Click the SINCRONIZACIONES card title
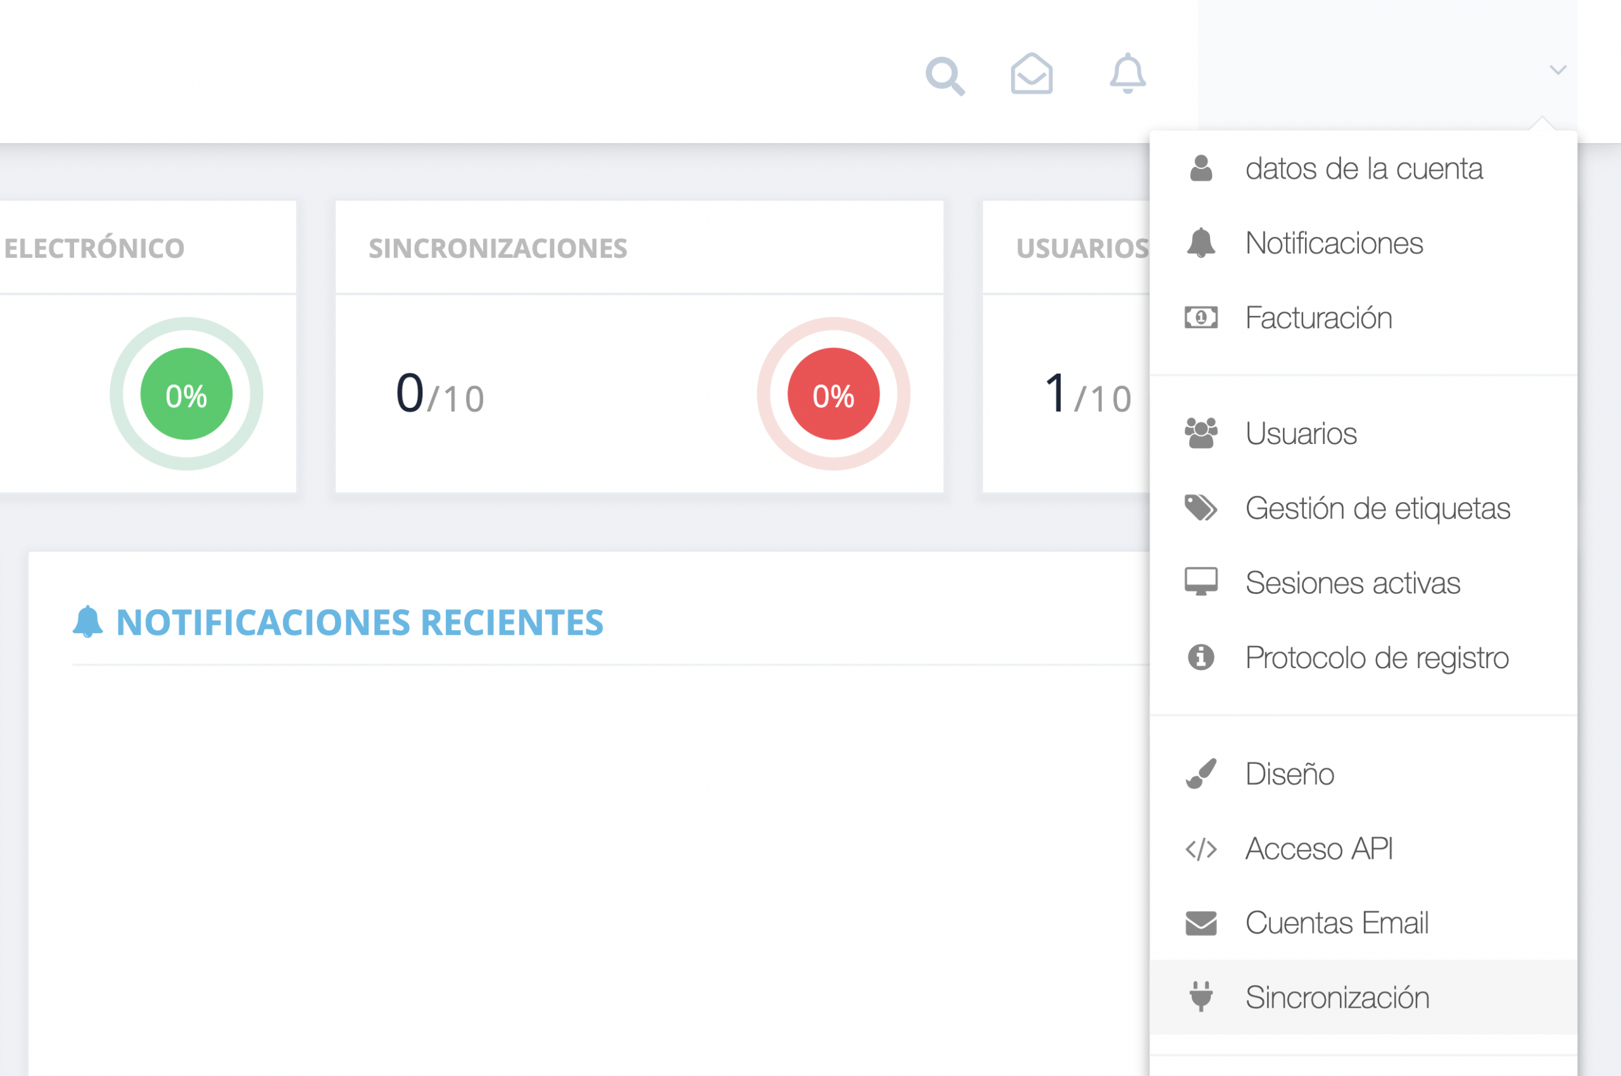The image size is (1621, 1076). tap(498, 248)
